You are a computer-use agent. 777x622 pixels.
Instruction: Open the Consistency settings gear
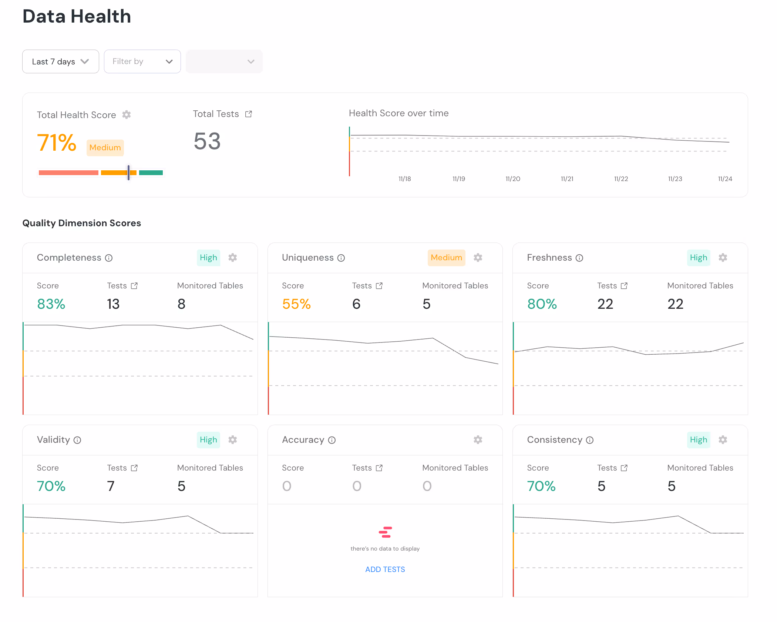coord(723,440)
